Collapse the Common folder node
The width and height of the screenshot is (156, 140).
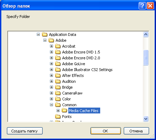click(51, 105)
